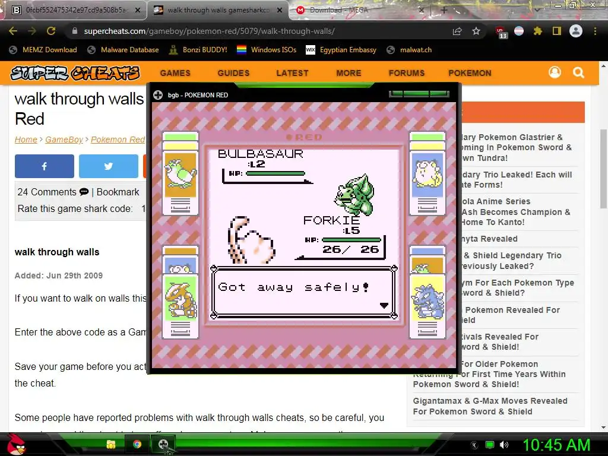Open the Bonzi BUDDY! bookmark
Viewport: 608px width, 456px height.
click(198, 50)
